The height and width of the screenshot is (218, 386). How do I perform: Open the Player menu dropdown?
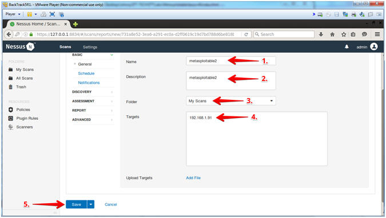[x=13, y=14]
